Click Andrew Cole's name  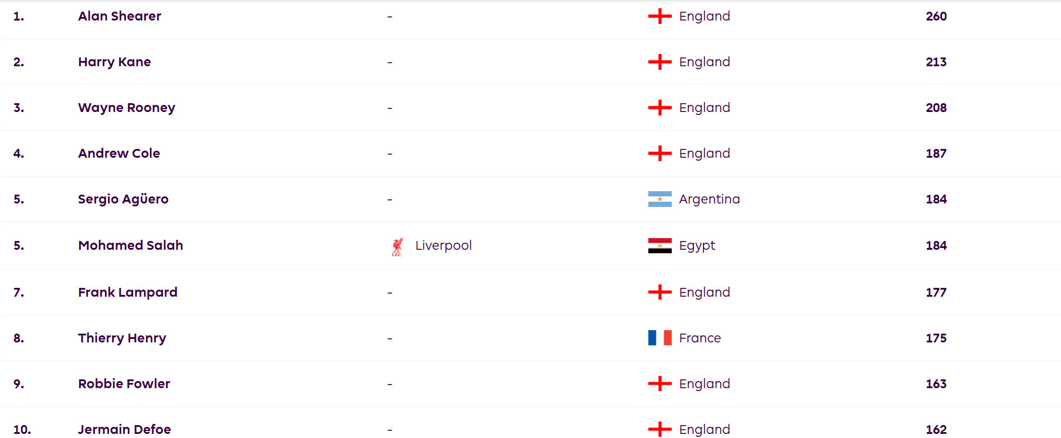(119, 154)
